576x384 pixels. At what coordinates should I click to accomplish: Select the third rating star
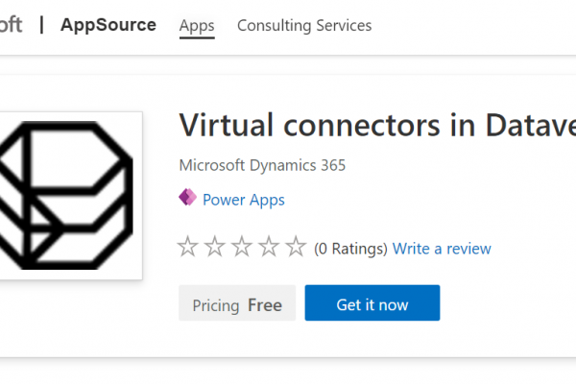pyautogui.click(x=242, y=247)
